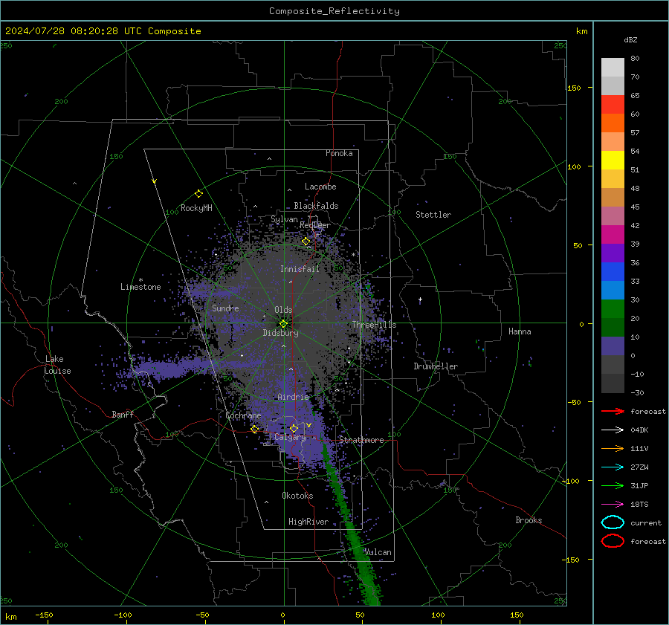669x625 pixels.
Task: Click the ThreeHills town label
Action: (374, 325)
